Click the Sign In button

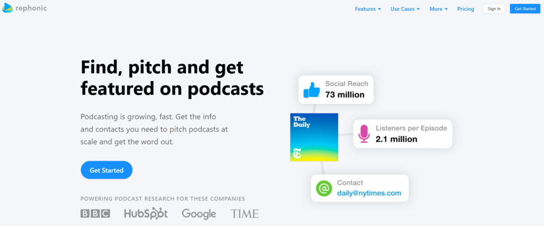(x=494, y=9)
